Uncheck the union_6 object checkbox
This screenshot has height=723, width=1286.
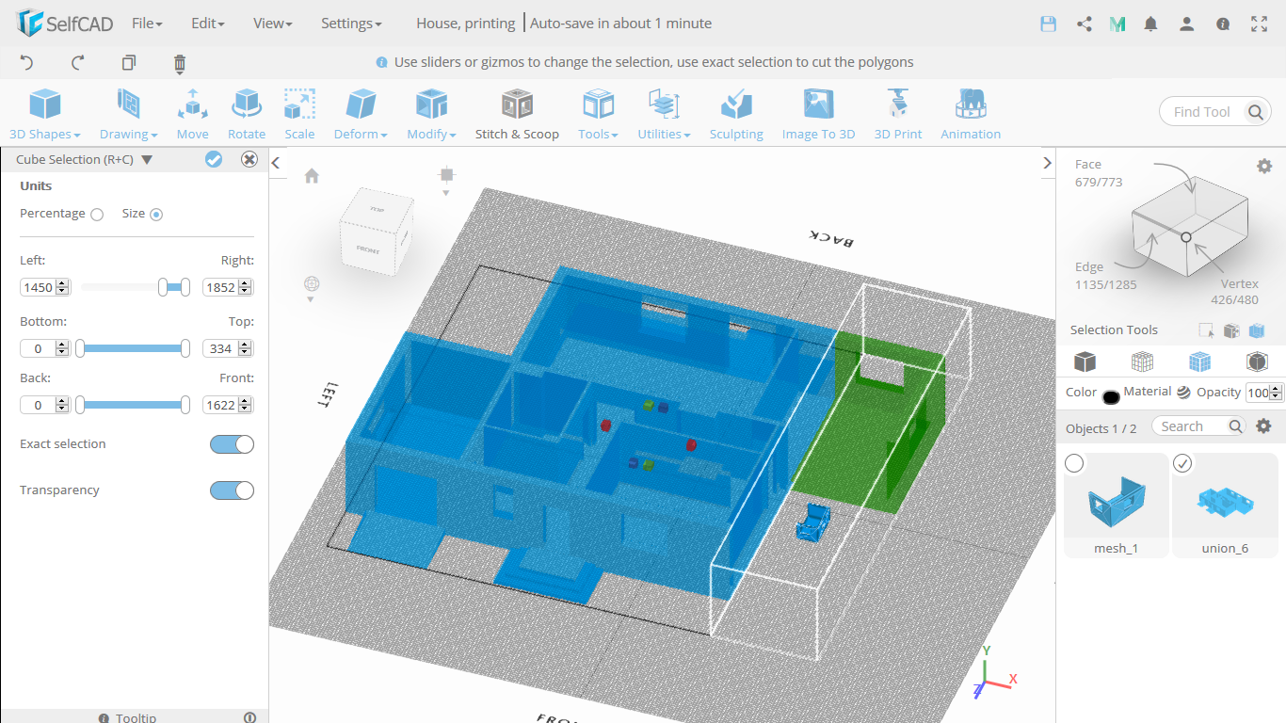click(x=1183, y=463)
